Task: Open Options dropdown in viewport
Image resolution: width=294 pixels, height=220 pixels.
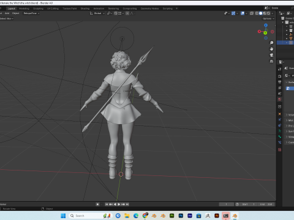Action: [x=268, y=18]
